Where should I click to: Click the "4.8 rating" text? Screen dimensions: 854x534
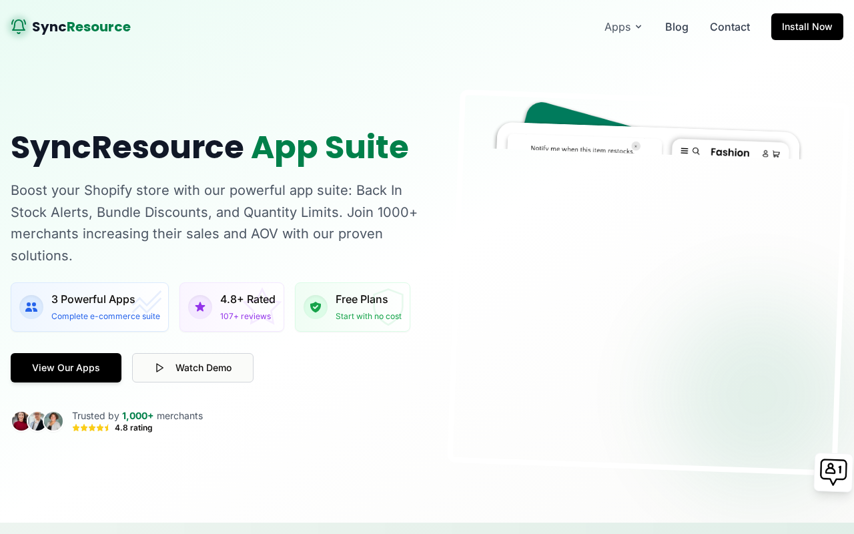[133, 428]
